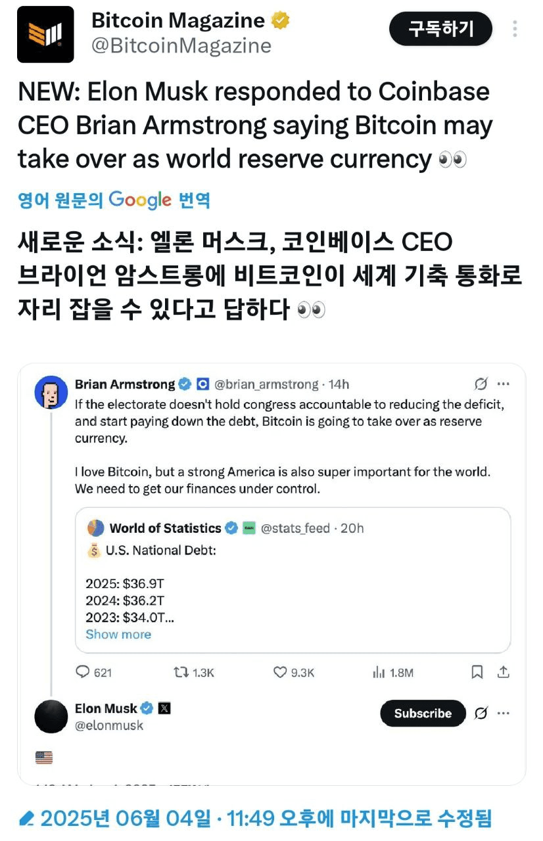543x841 pixels.
Task: Open Elon Musk's profile avatar
Action: 51,716
